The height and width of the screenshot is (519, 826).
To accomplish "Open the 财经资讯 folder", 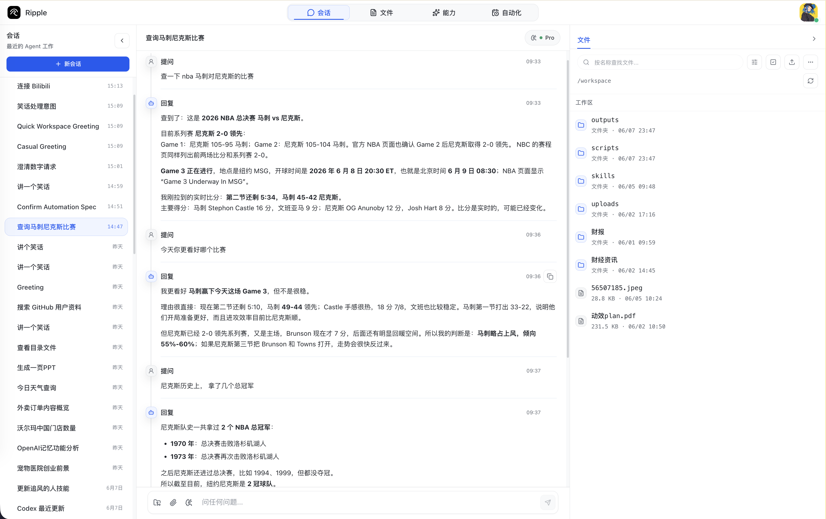I will click(697, 265).
